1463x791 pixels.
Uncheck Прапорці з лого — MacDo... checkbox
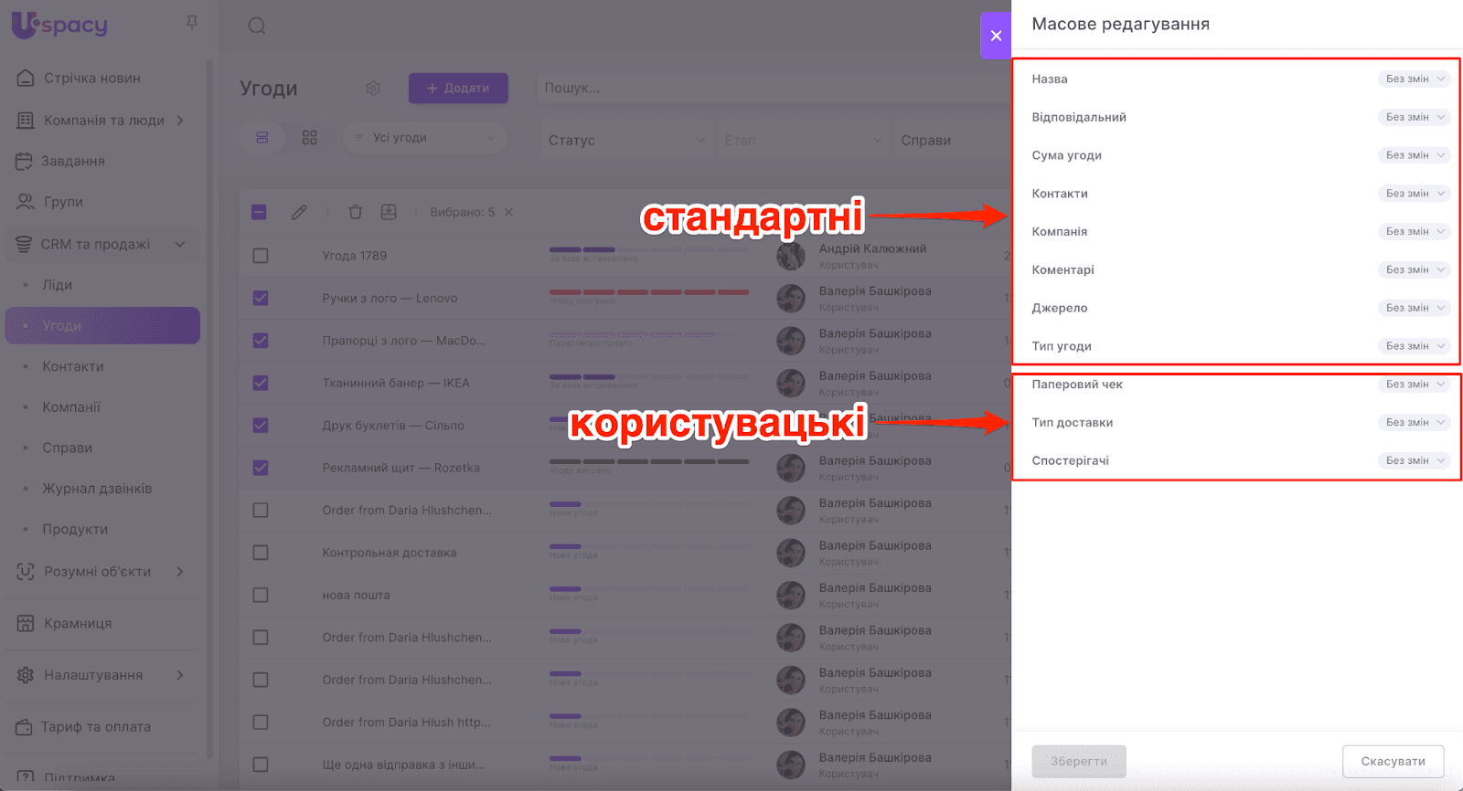coord(261,341)
